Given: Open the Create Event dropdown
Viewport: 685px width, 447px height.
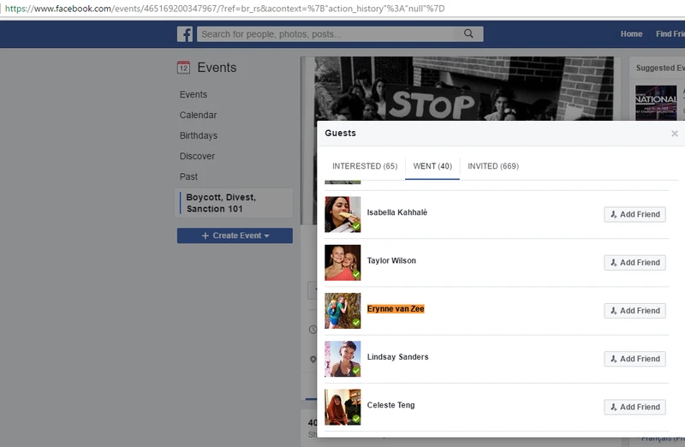Looking at the screenshot, I should [x=235, y=235].
